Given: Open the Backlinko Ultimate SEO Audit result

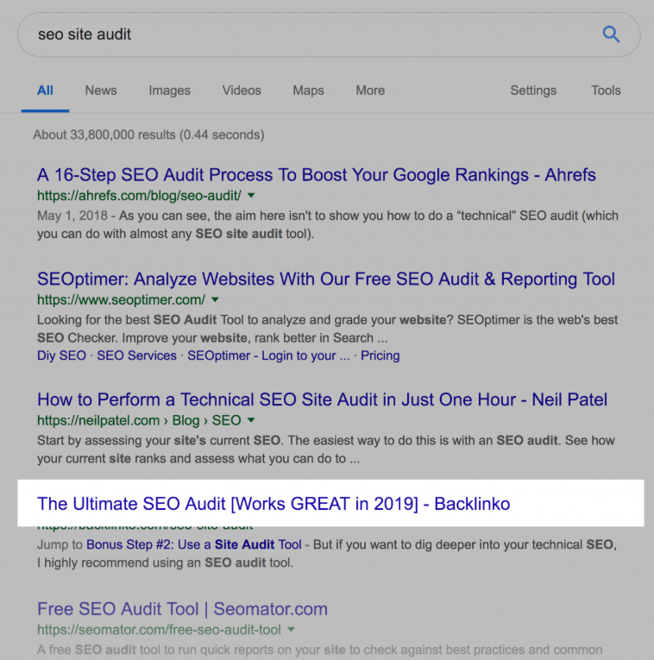Looking at the screenshot, I should pos(274,504).
